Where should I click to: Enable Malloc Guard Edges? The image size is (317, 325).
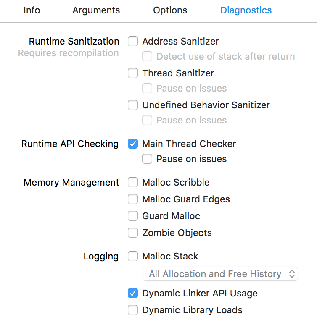(133, 199)
